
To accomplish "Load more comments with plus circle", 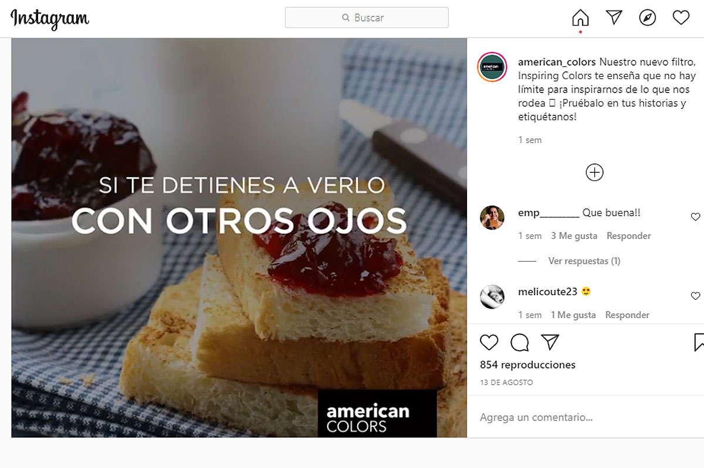I will (x=594, y=172).
